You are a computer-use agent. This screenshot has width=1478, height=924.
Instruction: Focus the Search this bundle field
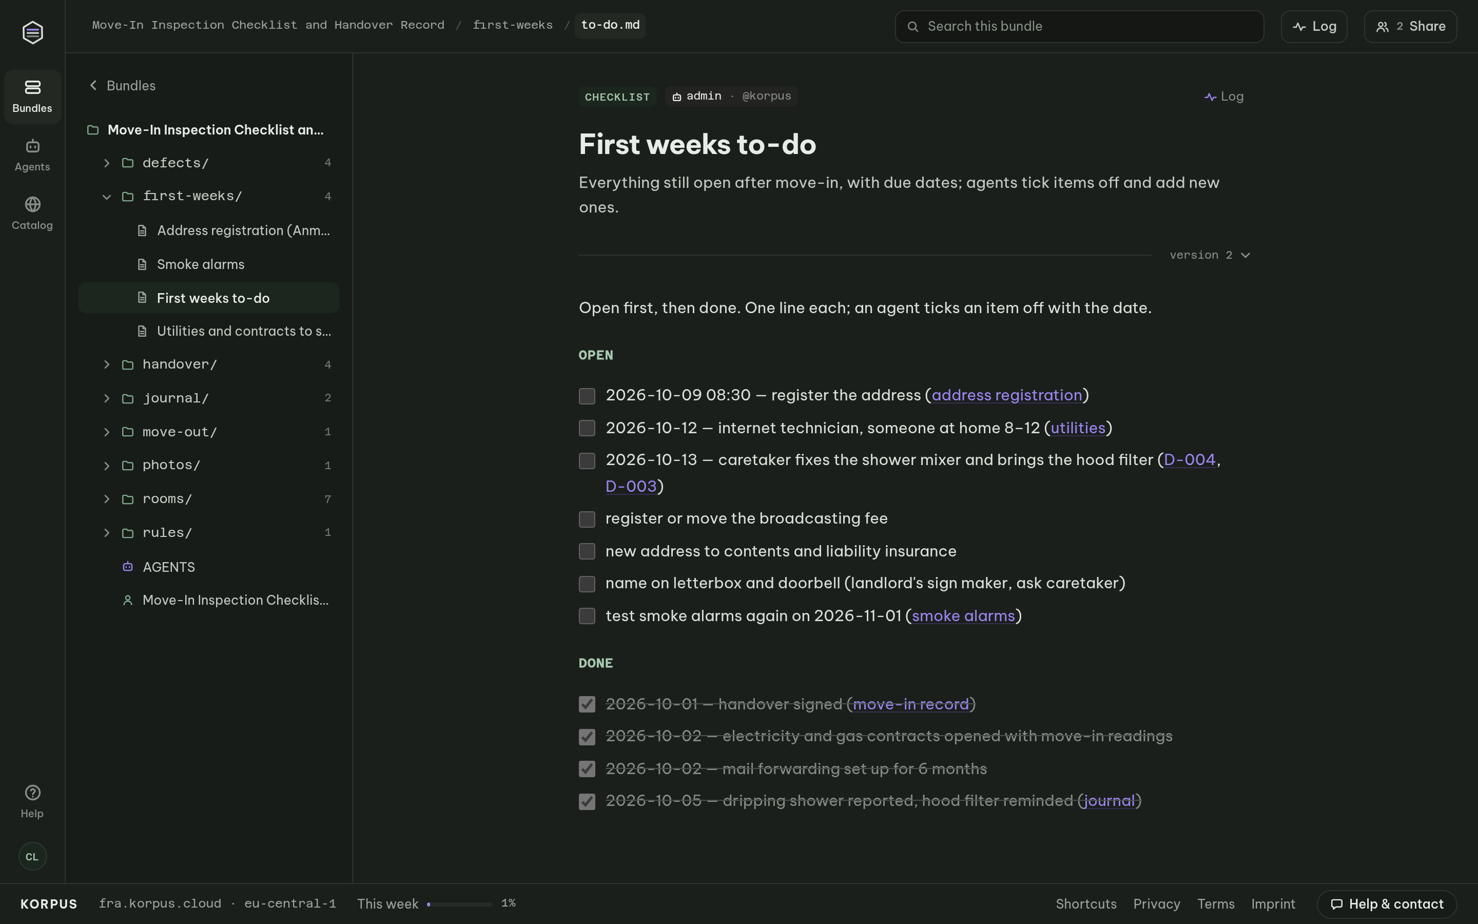1079,26
